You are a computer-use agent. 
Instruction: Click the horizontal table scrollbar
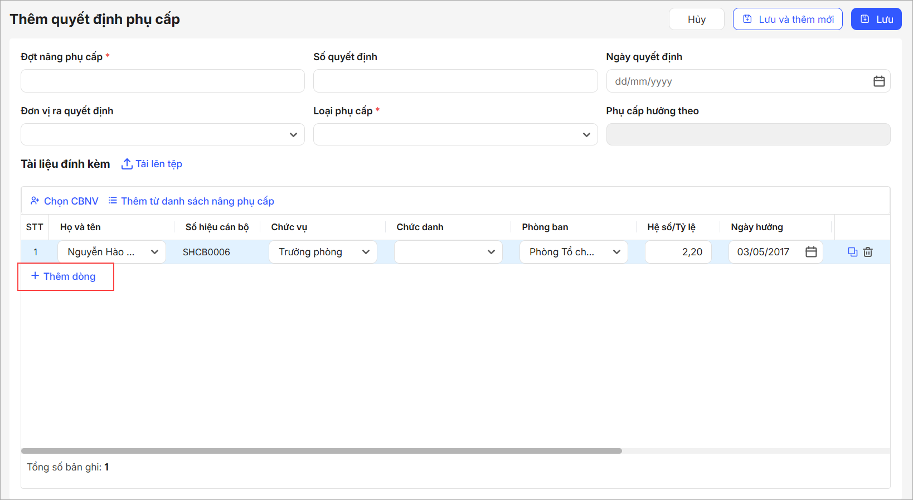(321, 451)
